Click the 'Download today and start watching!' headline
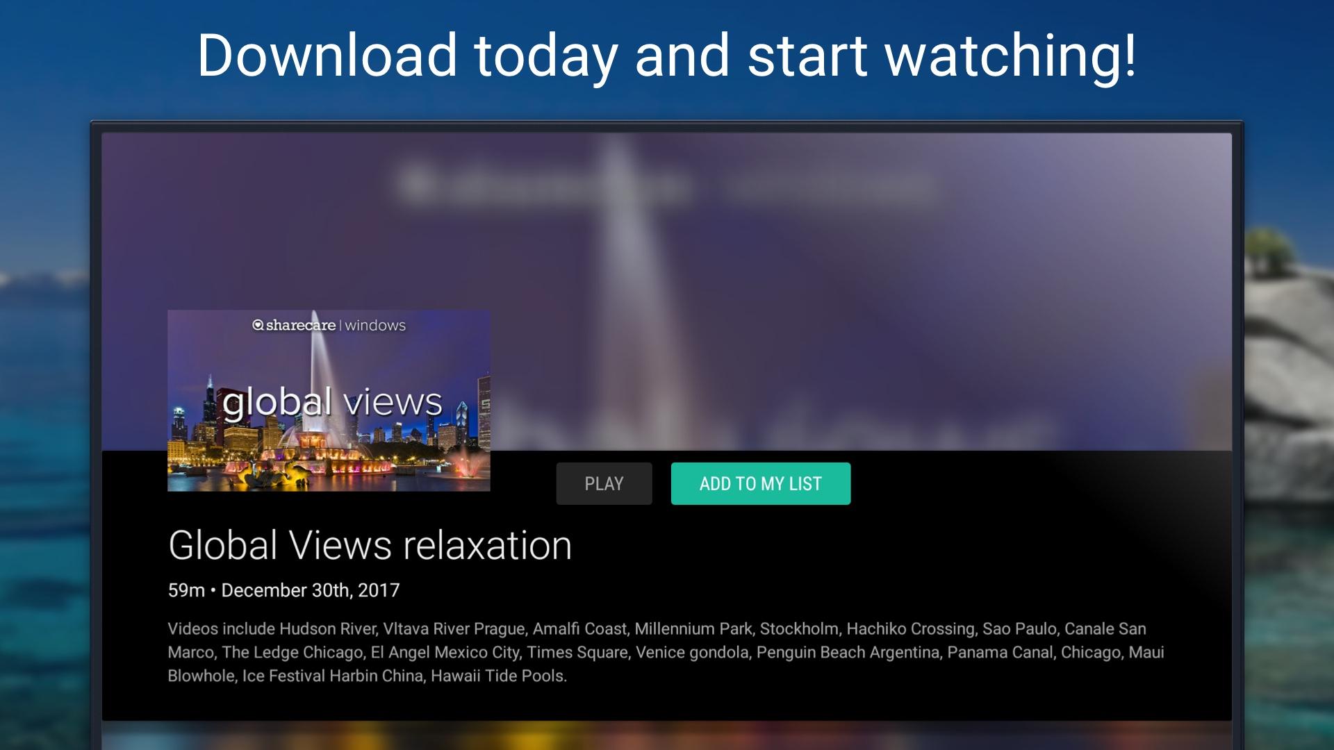Image resolution: width=1334 pixels, height=750 pixels. (x=666, y=56)
